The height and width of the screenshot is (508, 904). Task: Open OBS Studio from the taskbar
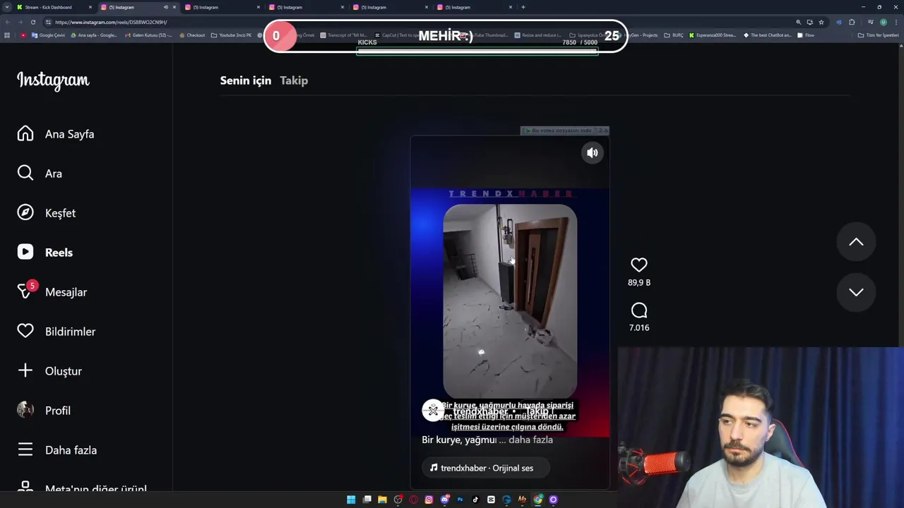tap(398, 500)
